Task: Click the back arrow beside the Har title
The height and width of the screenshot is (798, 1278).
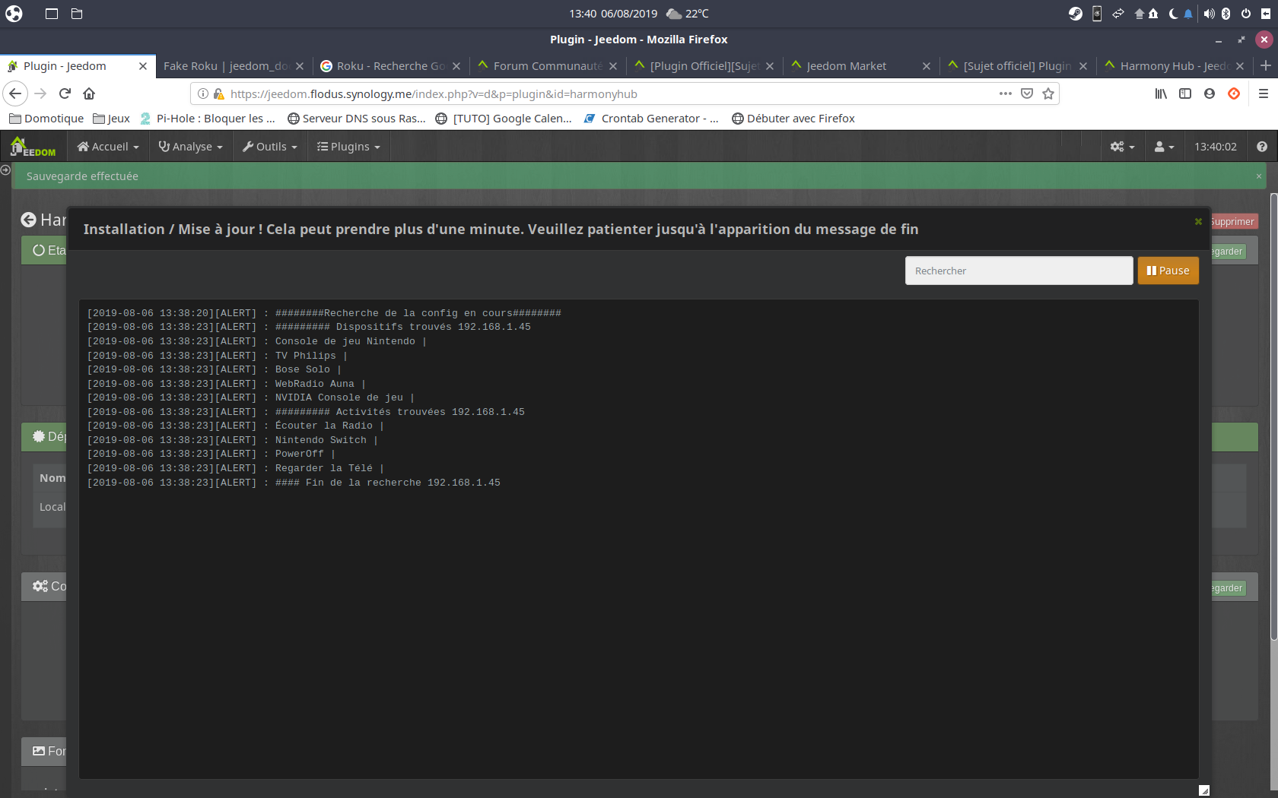Action: point(28,220)
